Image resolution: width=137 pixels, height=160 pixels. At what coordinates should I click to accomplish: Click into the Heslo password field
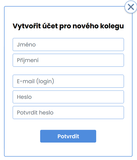[x=68, y=97]
